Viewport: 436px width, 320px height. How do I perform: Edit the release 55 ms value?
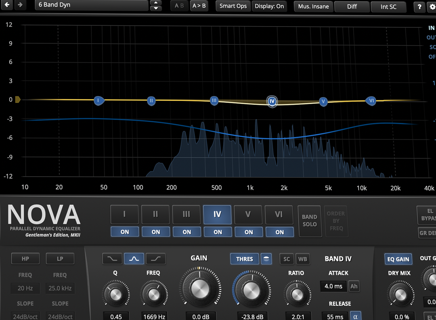(x=335, y=317)
